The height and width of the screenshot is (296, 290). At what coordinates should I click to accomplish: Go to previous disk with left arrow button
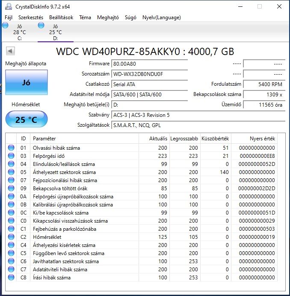[x=10, y=51]
